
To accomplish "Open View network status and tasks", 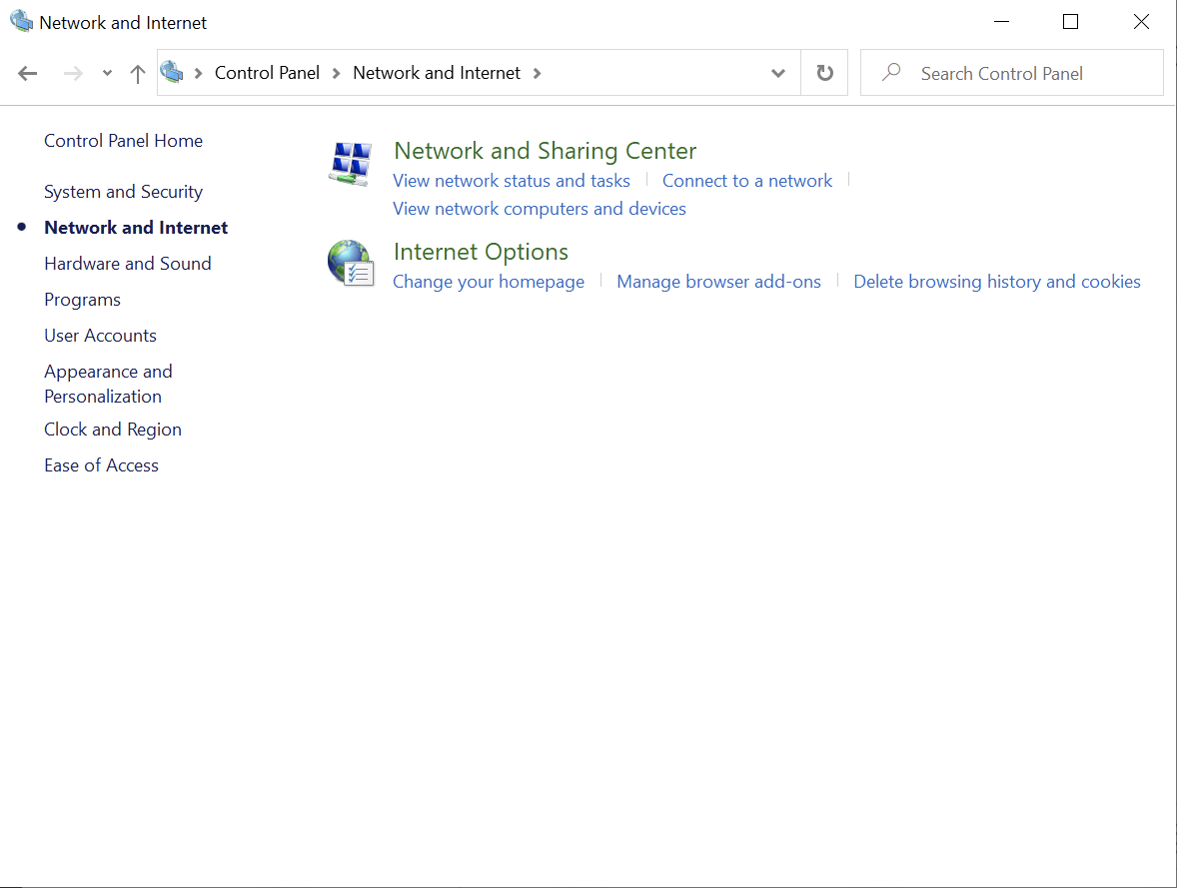I will 512,181.
